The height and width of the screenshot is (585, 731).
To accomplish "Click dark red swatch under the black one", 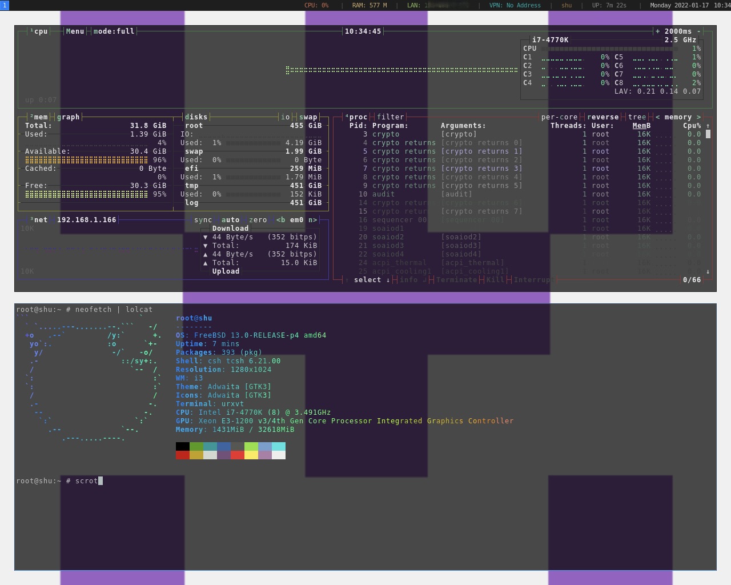I will (x=183, y=455).
